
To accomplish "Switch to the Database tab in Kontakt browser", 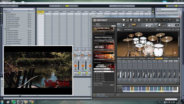I will (102, 24).
